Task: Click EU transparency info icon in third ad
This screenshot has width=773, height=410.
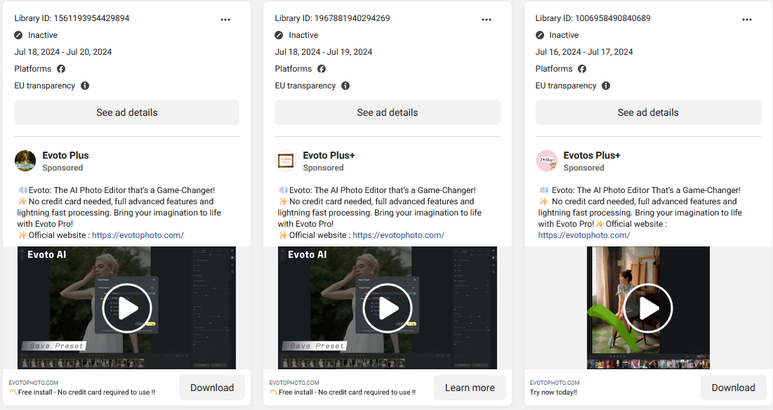Action: 606,86
